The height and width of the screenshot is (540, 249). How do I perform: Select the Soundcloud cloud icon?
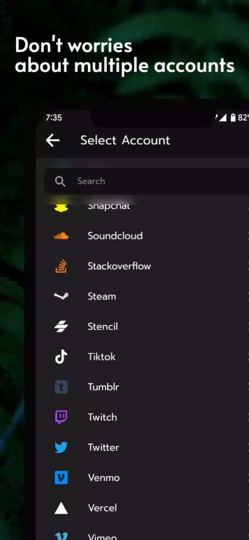pos(61,236)
